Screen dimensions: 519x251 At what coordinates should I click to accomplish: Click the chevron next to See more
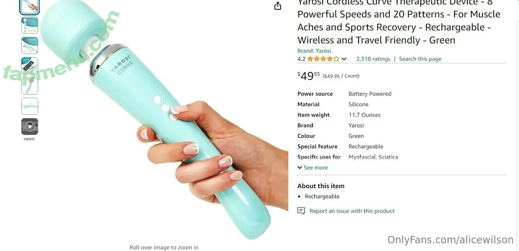coord(300,167)
